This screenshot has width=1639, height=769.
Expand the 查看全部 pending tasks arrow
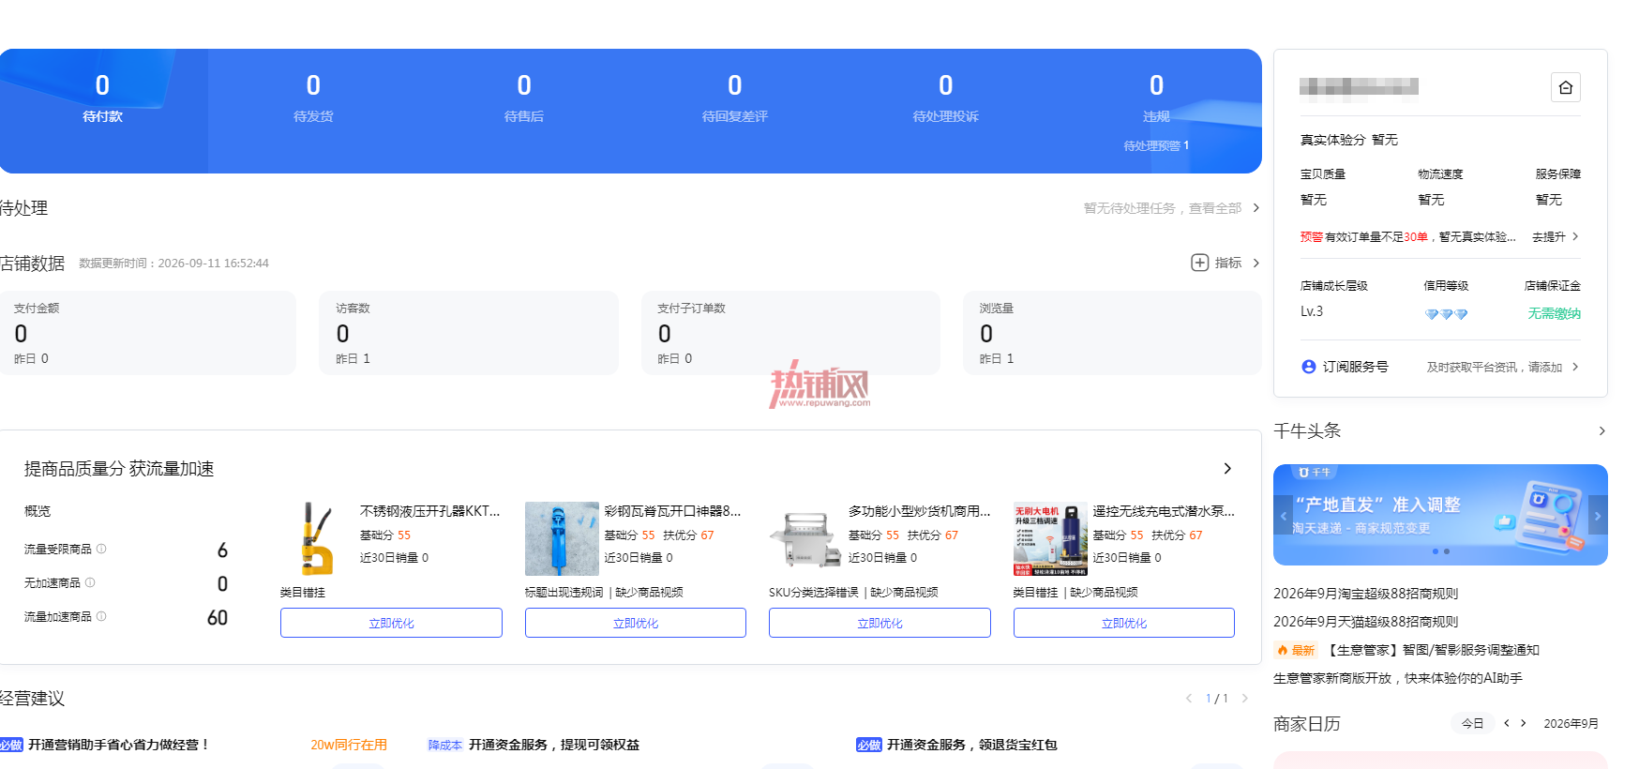(x=1256, y=208)
